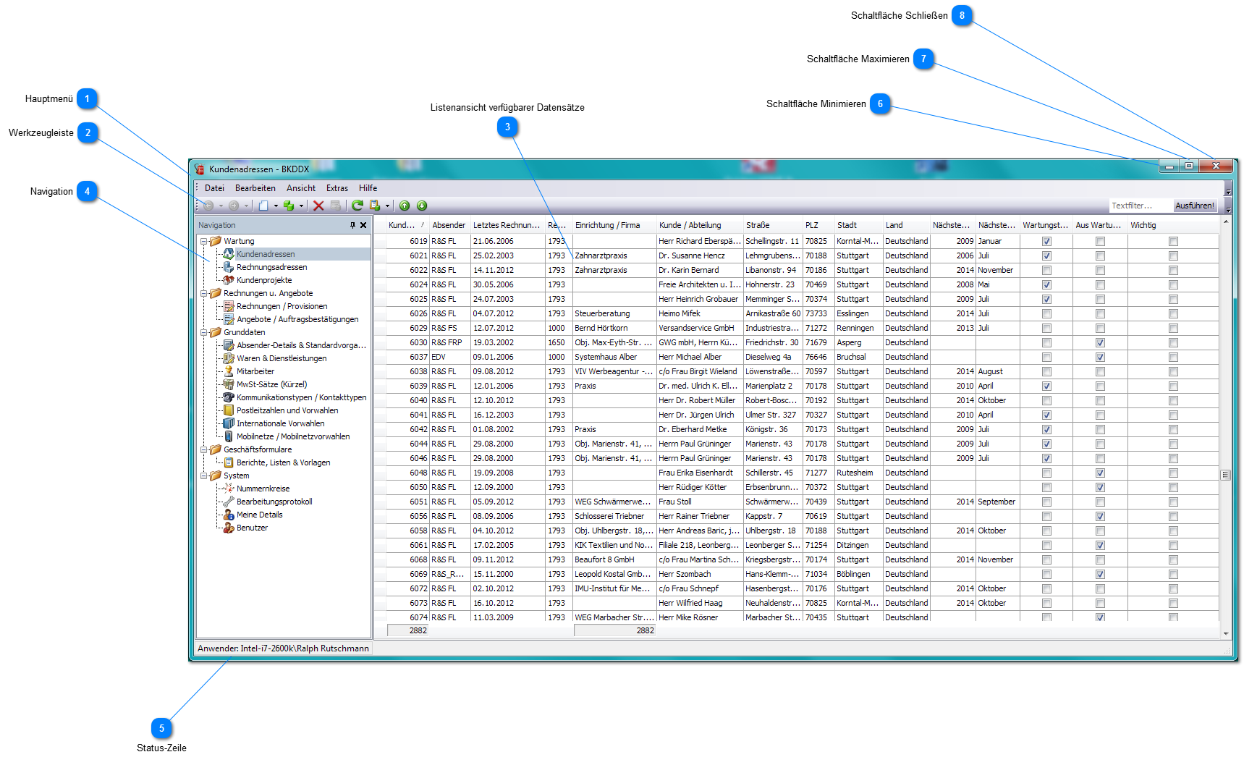Open Meine Details under System

tap(259, 515)
